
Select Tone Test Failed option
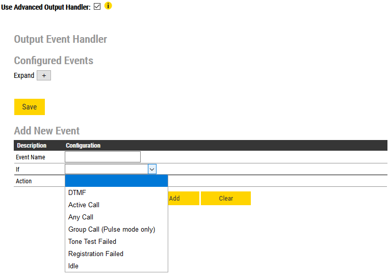point(92,241)
